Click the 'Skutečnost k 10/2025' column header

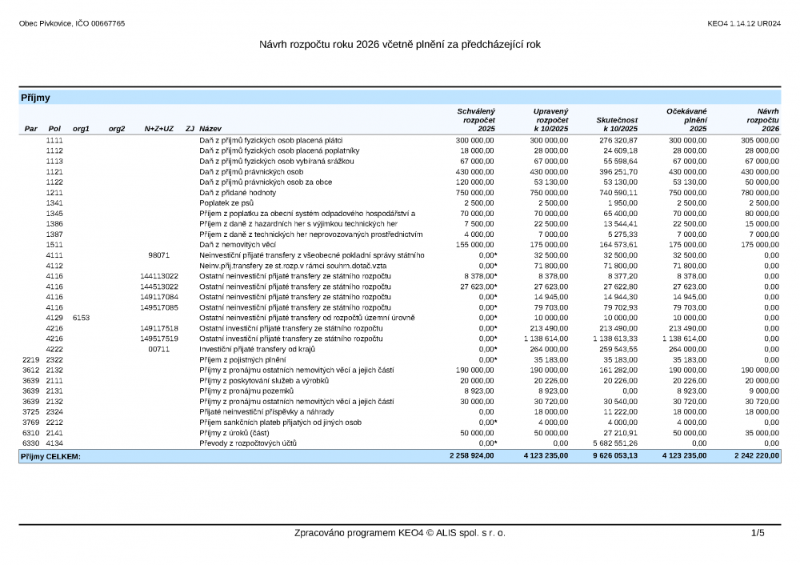point(617,124)
